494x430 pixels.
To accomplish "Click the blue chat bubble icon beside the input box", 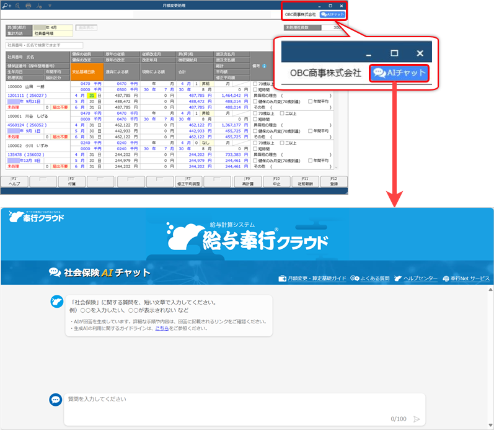I will 56,400.
